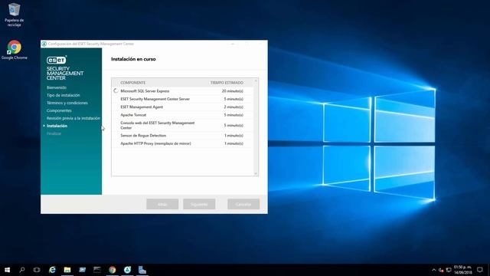Click the 2 minuto(s) time value
This screenshot has width=490, height=276.
(x=234, y=107)
